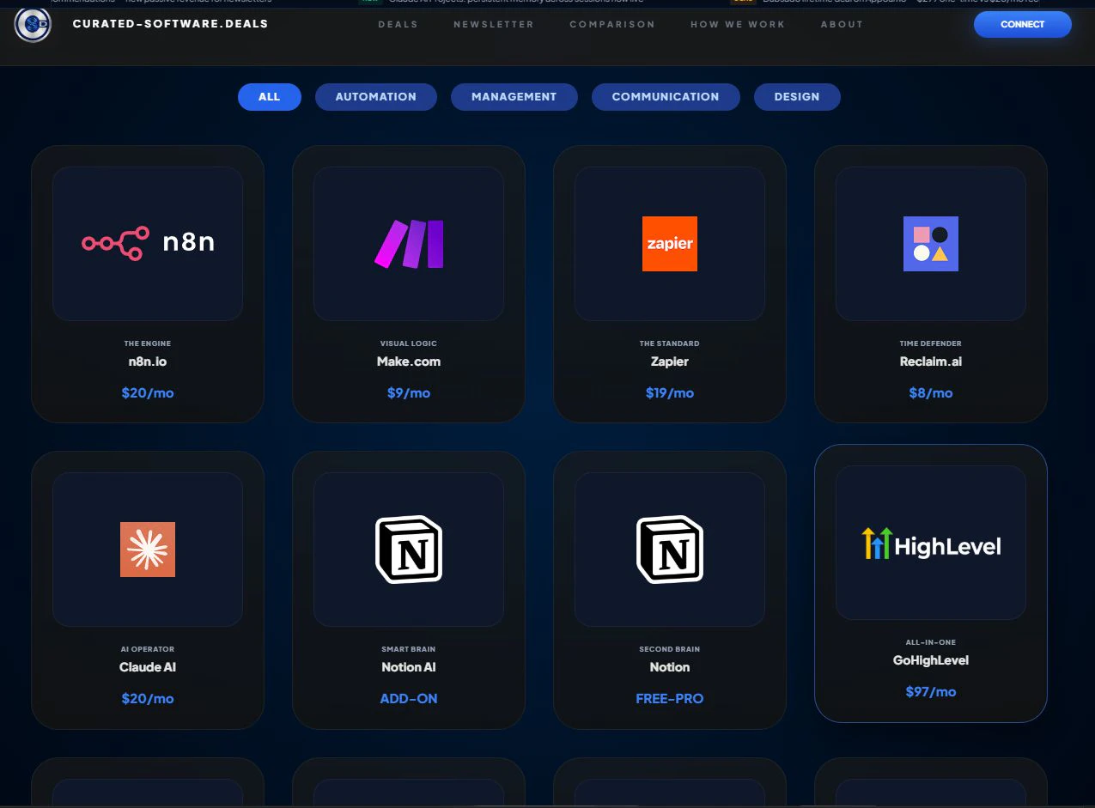Viewport: 1095px width, 808px height.
Task: Click the $97/mo price label
Action: coord(931,692)
